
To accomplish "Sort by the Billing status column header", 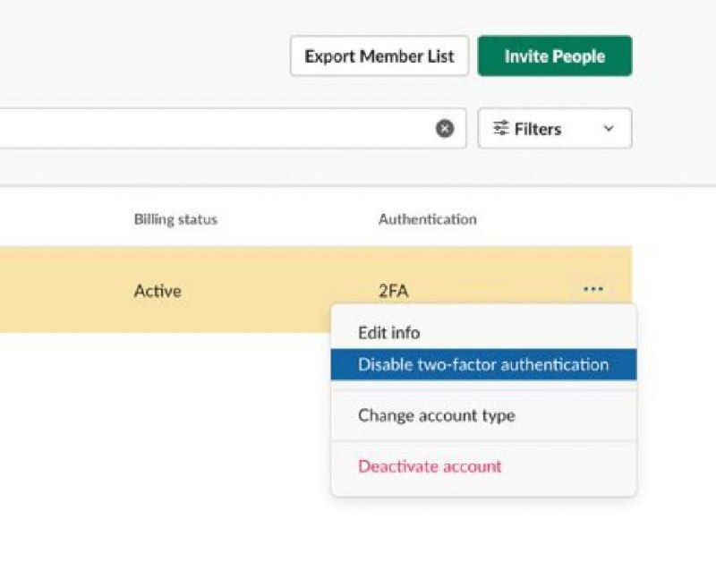I will (x=175, y=219).
